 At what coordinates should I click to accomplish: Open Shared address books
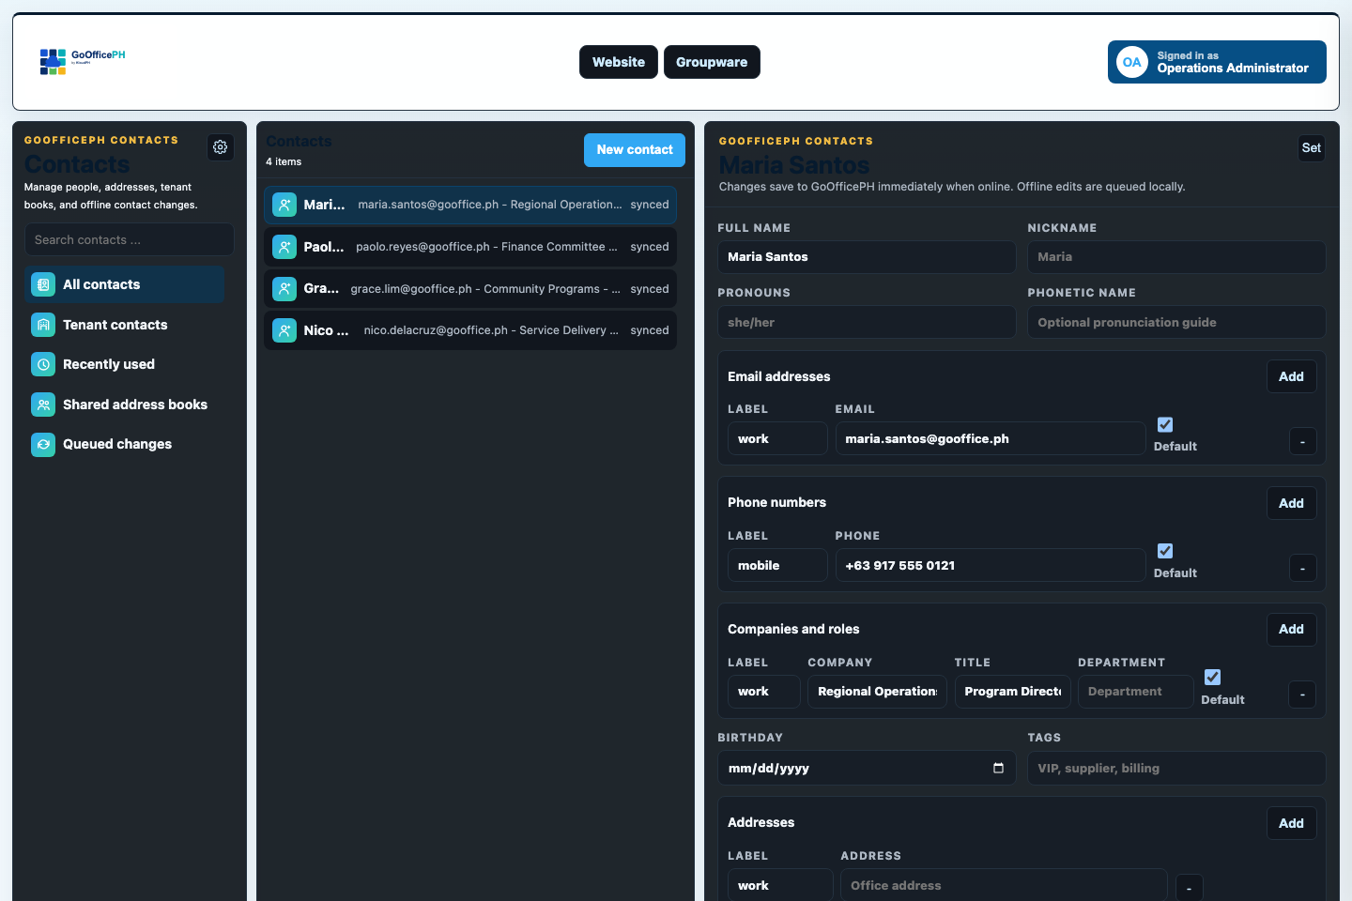click(x=124, y=405)
